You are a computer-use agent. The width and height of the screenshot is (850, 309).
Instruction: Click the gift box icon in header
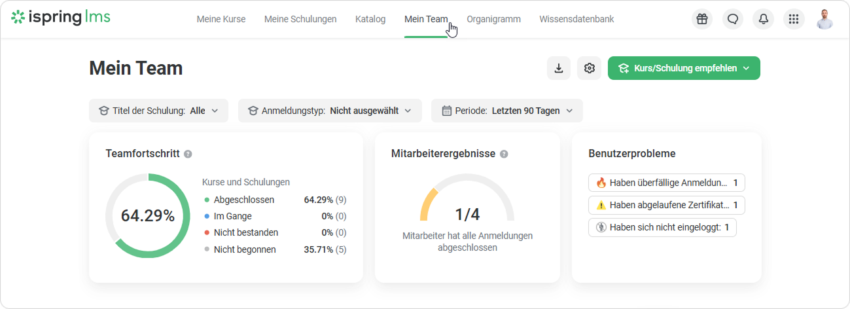(x=702, y=19)
